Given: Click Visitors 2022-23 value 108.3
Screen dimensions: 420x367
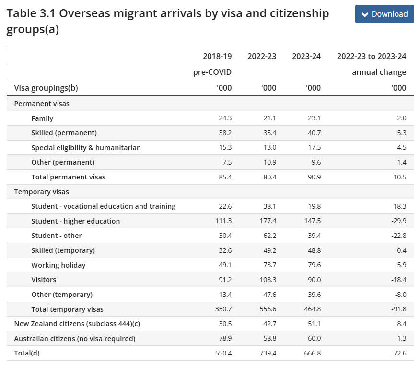Looking at the screenshot, I should (268, 280).
